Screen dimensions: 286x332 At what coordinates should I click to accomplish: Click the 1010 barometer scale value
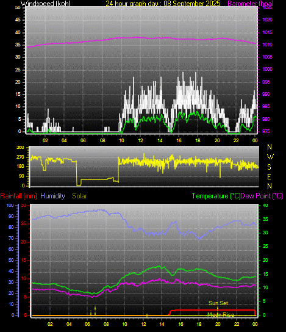pos(267,45)
